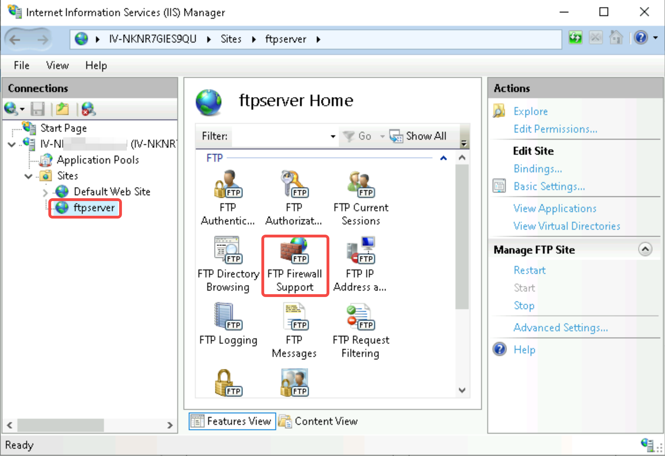This screenshot has width=665, height=456.
Task: Click inside the Filter input field
Action: pyautogui.click(x=280, y=136)
